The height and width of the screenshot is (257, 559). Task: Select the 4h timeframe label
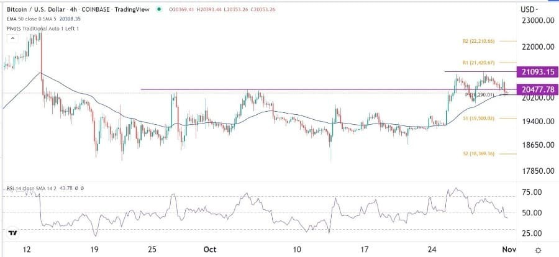78,9
